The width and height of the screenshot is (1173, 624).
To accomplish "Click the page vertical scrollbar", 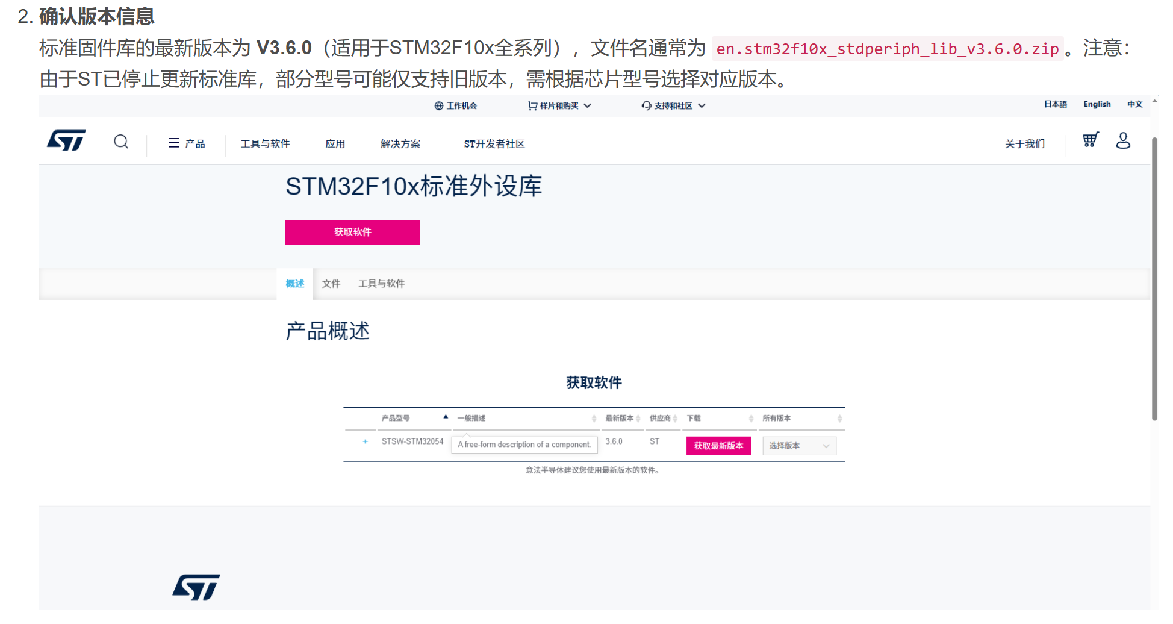I will (1154, 278).
